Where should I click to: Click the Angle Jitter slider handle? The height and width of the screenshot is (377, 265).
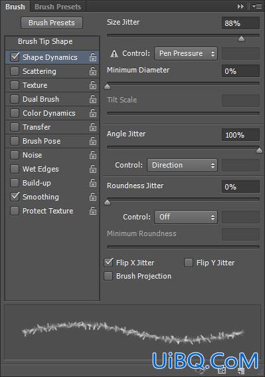point(259,150)
